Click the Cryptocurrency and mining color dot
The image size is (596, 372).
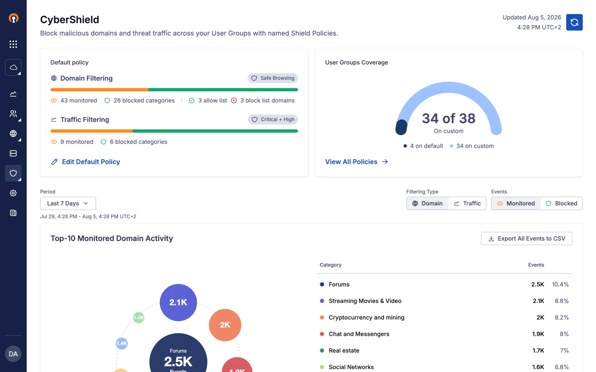pos(322,318)
